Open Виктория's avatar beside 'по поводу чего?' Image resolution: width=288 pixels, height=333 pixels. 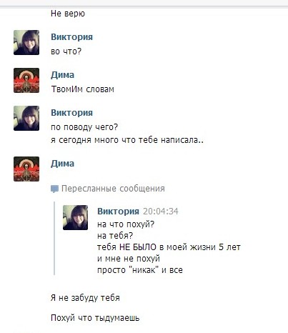(26, 119)
